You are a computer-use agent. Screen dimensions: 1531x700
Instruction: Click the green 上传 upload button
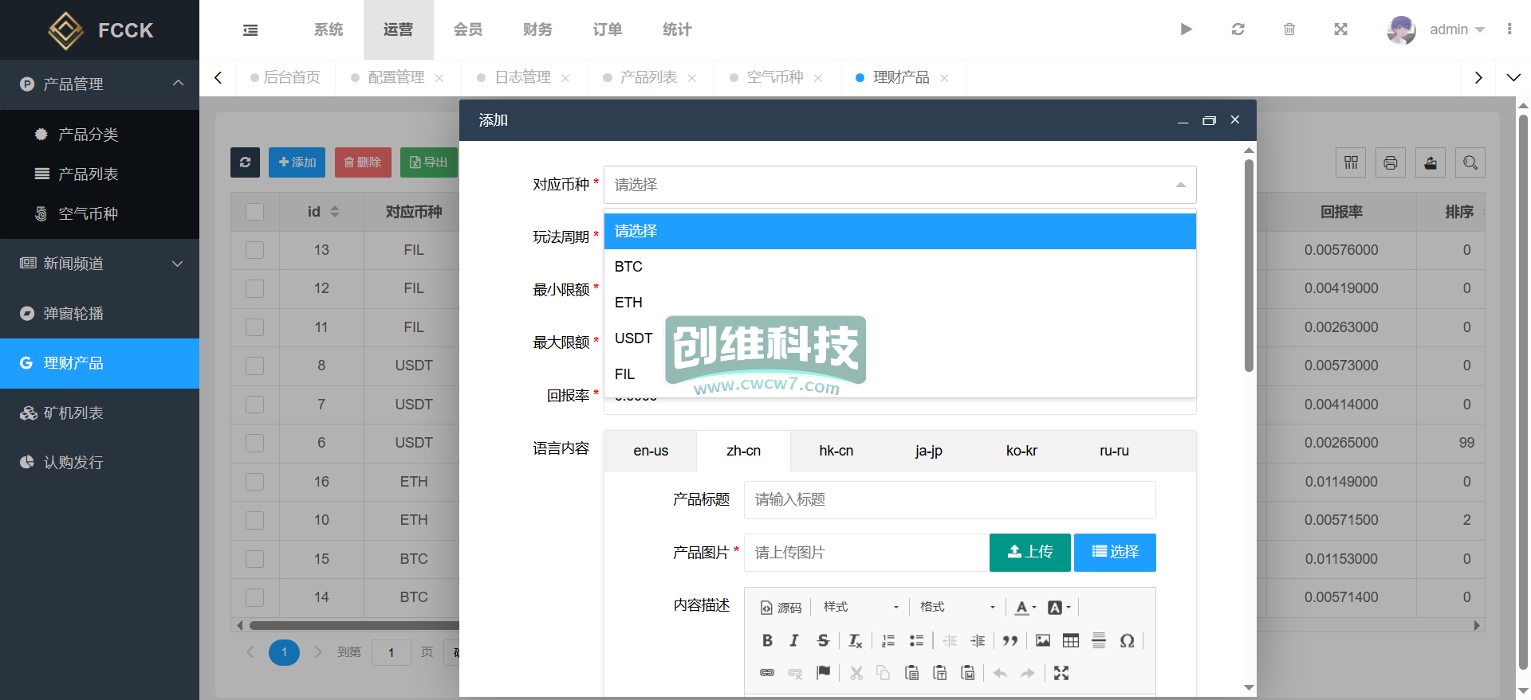click(x=1029, y=553)
